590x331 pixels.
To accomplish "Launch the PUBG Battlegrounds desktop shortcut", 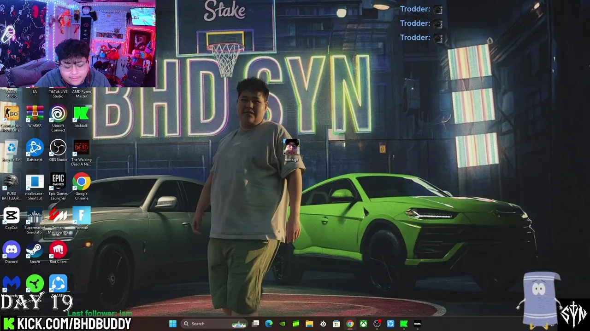I will [11, 187].
